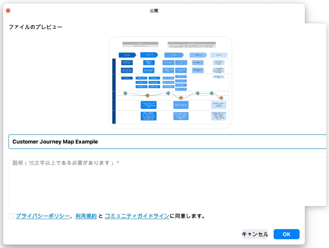This screenshot has width=329, height=248.
Task: Check the privacy policy agreement checkbox
Action: [x=11, y=216]
